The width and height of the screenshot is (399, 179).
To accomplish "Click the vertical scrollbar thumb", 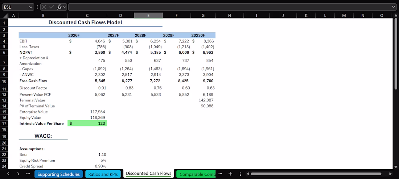I will 396,53.
